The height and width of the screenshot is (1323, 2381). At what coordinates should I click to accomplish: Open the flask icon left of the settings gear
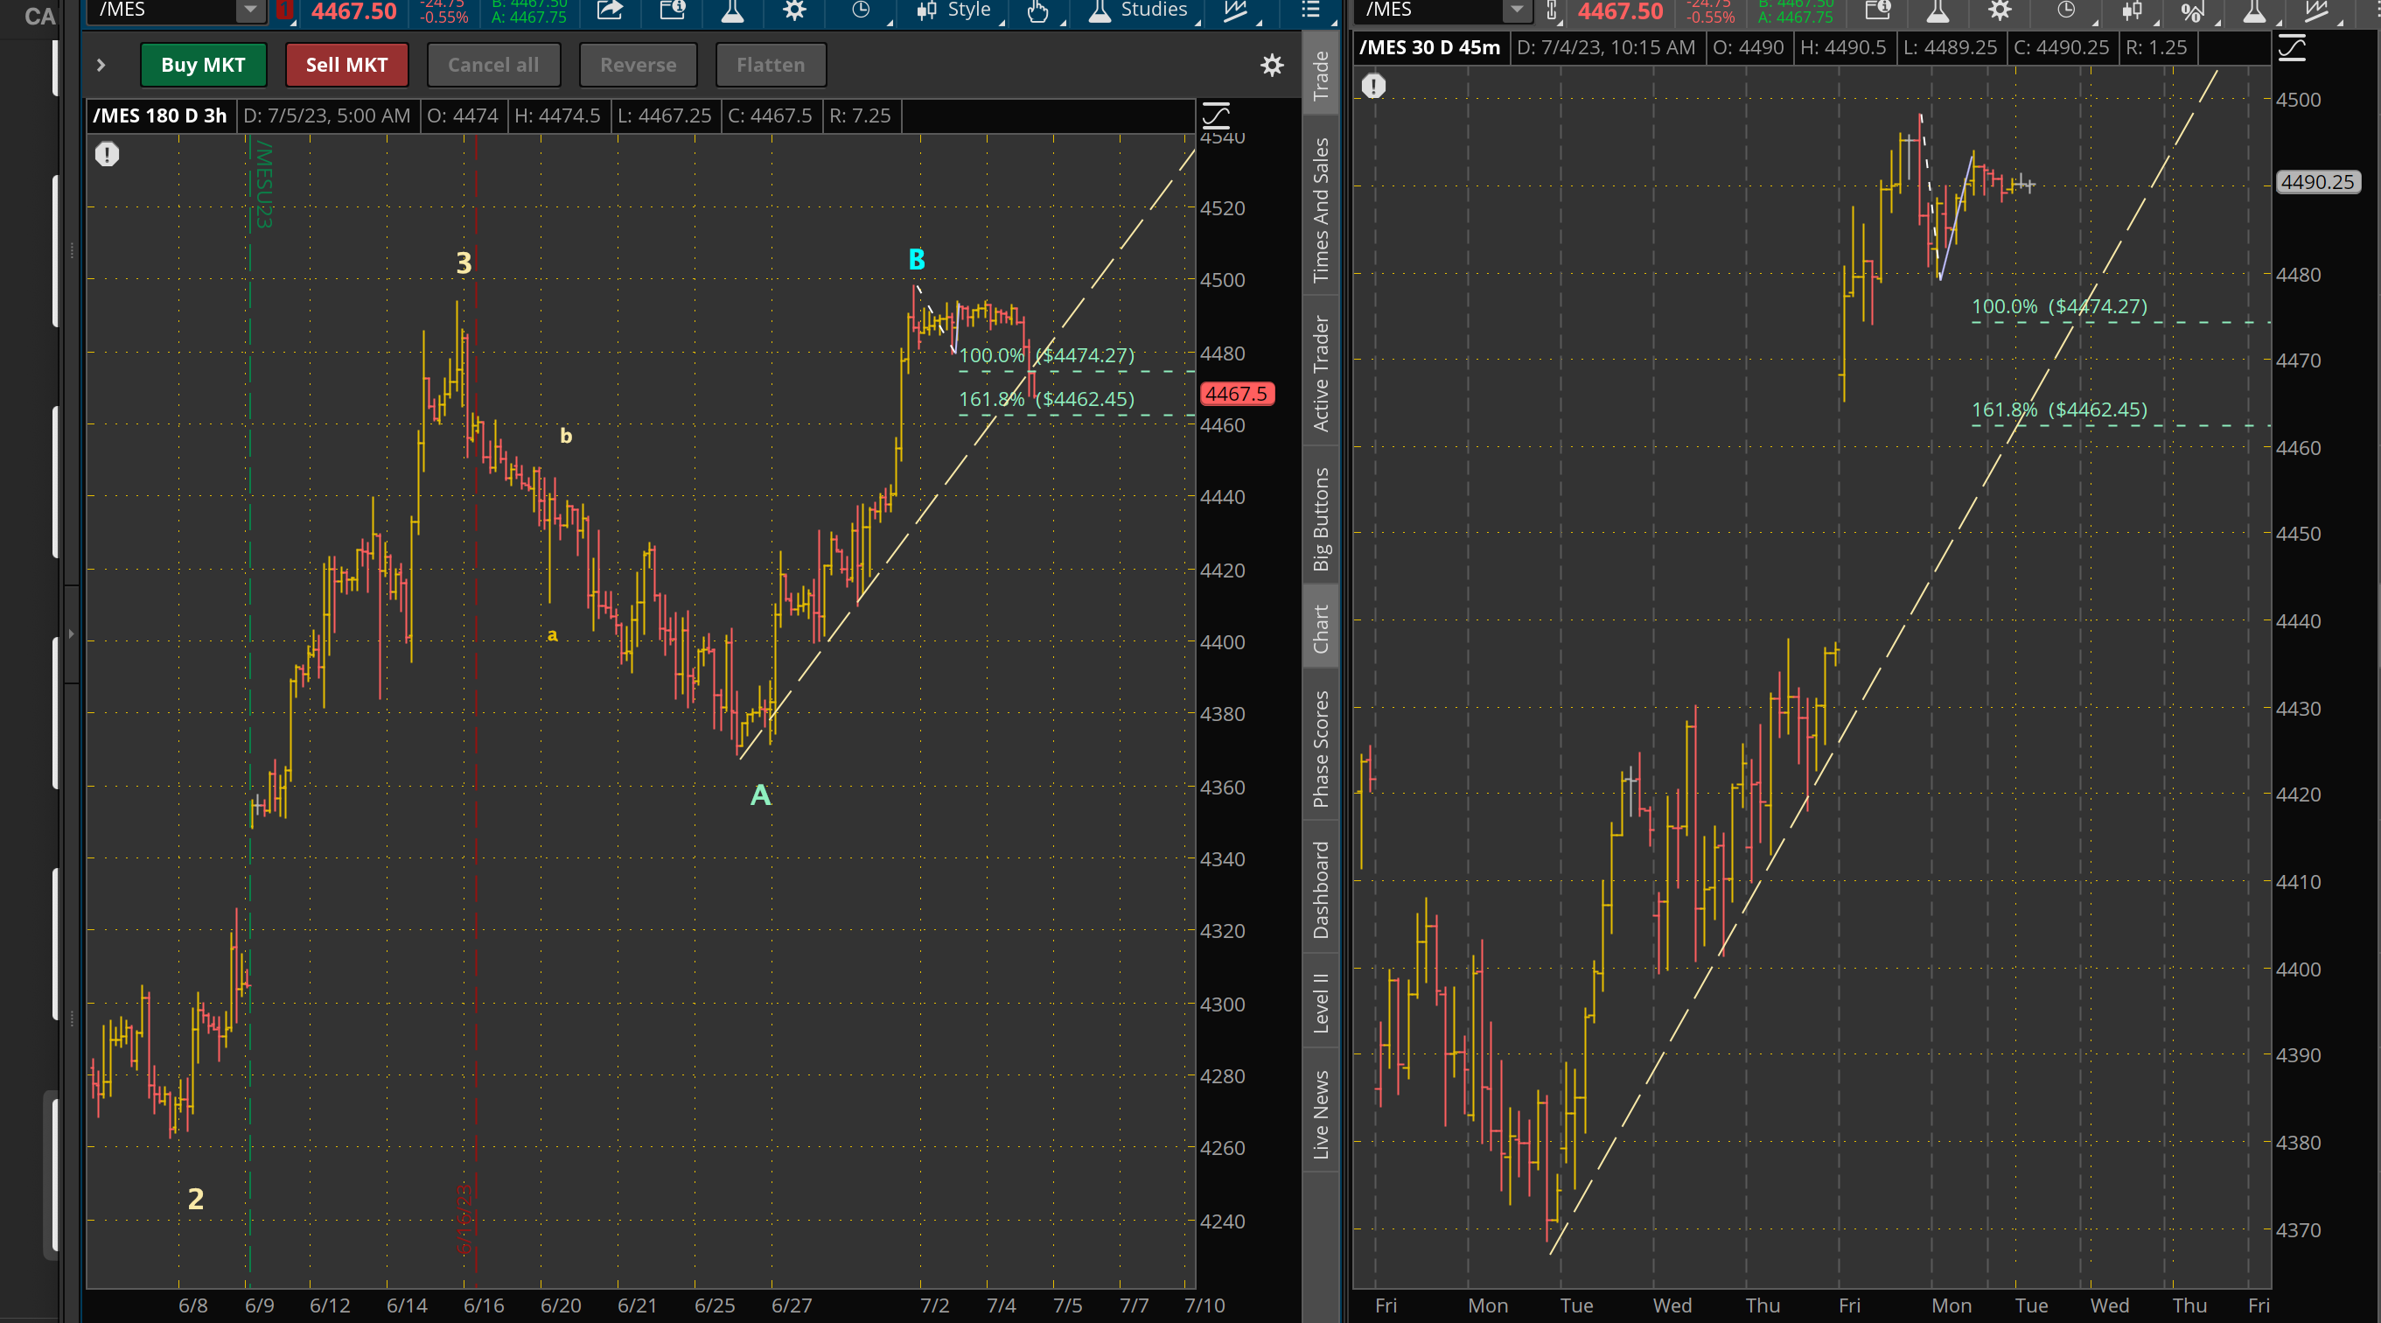coord(733,10)
